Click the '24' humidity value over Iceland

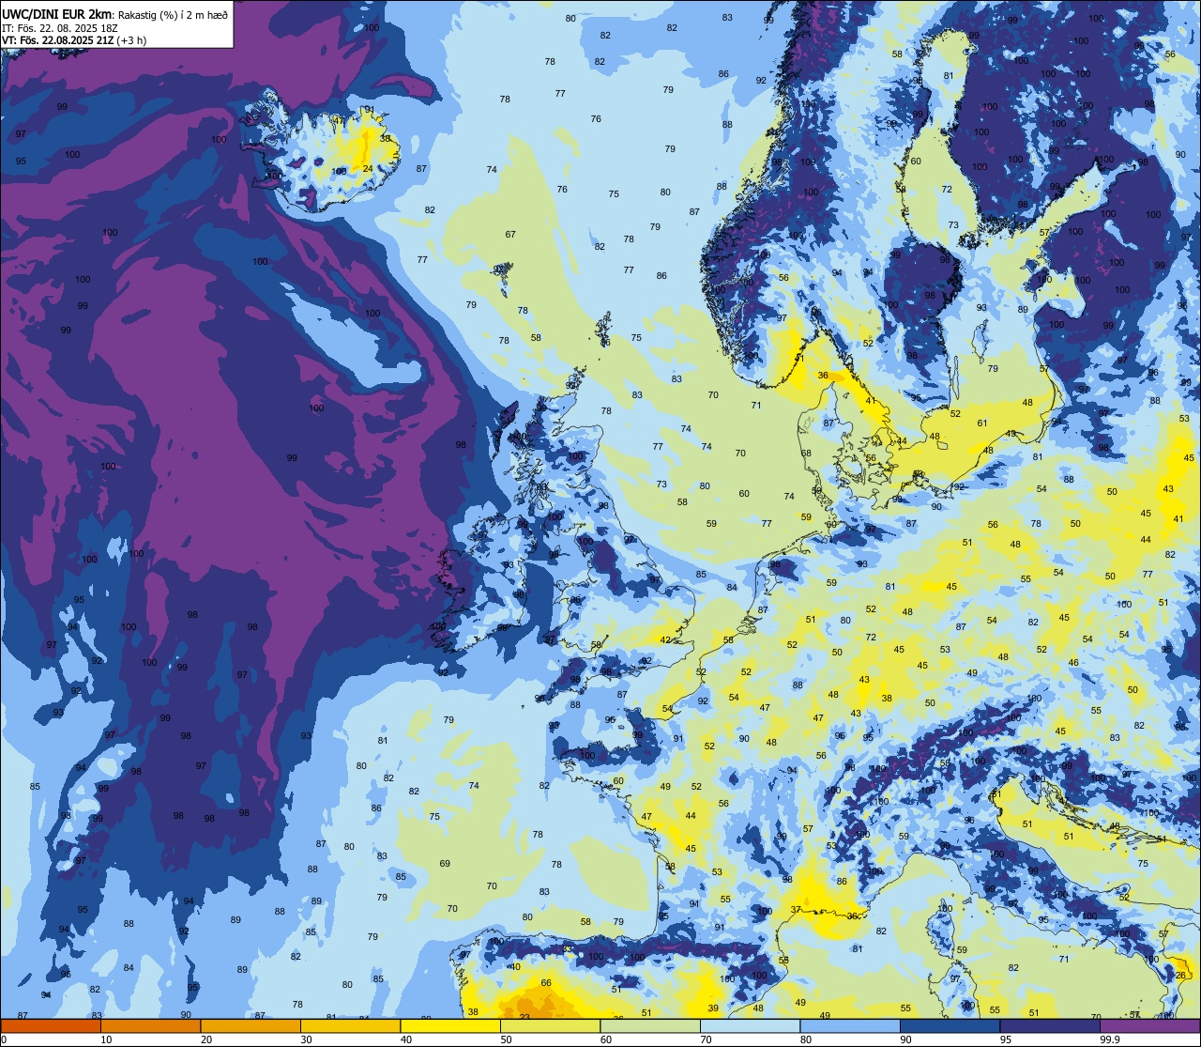coord(368,169)
